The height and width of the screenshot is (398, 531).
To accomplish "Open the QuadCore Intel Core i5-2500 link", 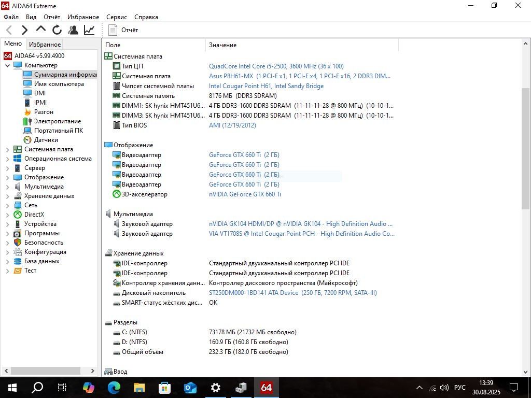I will (276, 66).
